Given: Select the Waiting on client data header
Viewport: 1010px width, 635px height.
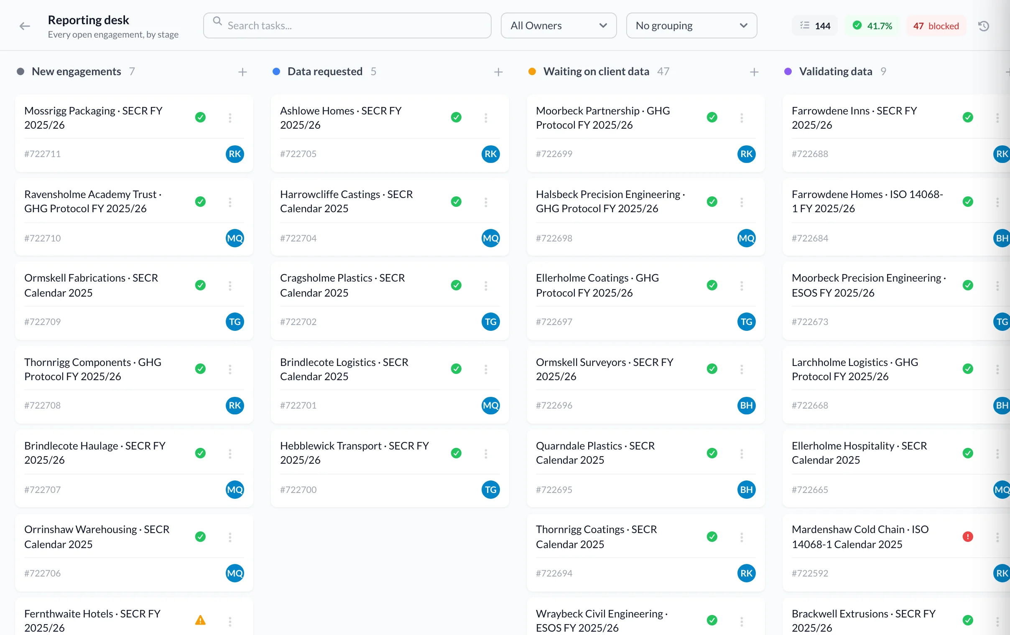Looking at the screenshot, I should (596, 72).
